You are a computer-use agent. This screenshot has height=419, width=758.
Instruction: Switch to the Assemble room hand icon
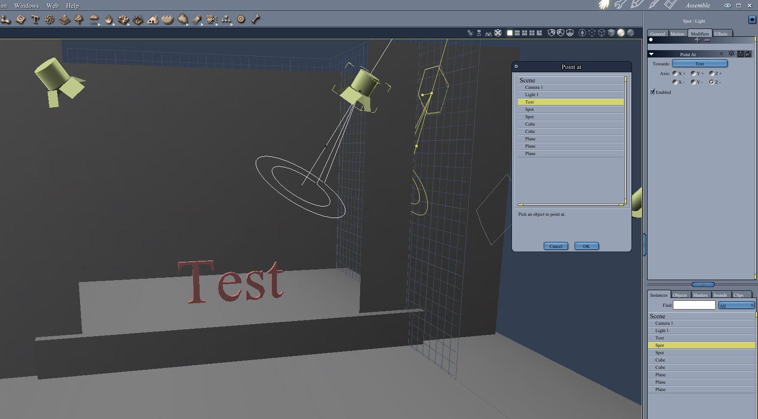tap(604, 5)
